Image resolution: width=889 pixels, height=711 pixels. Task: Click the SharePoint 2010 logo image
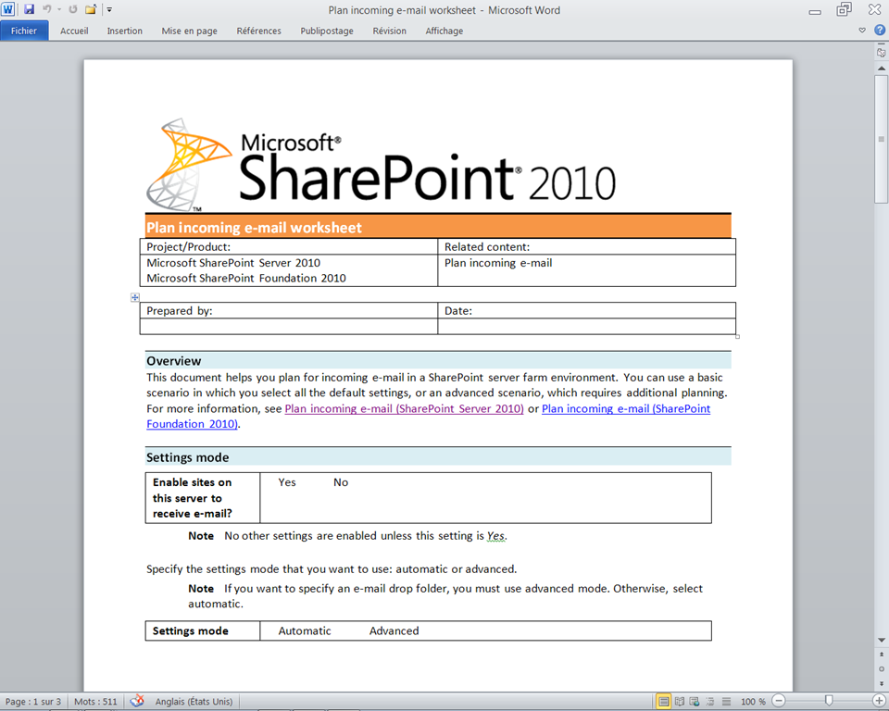(381, 165)
